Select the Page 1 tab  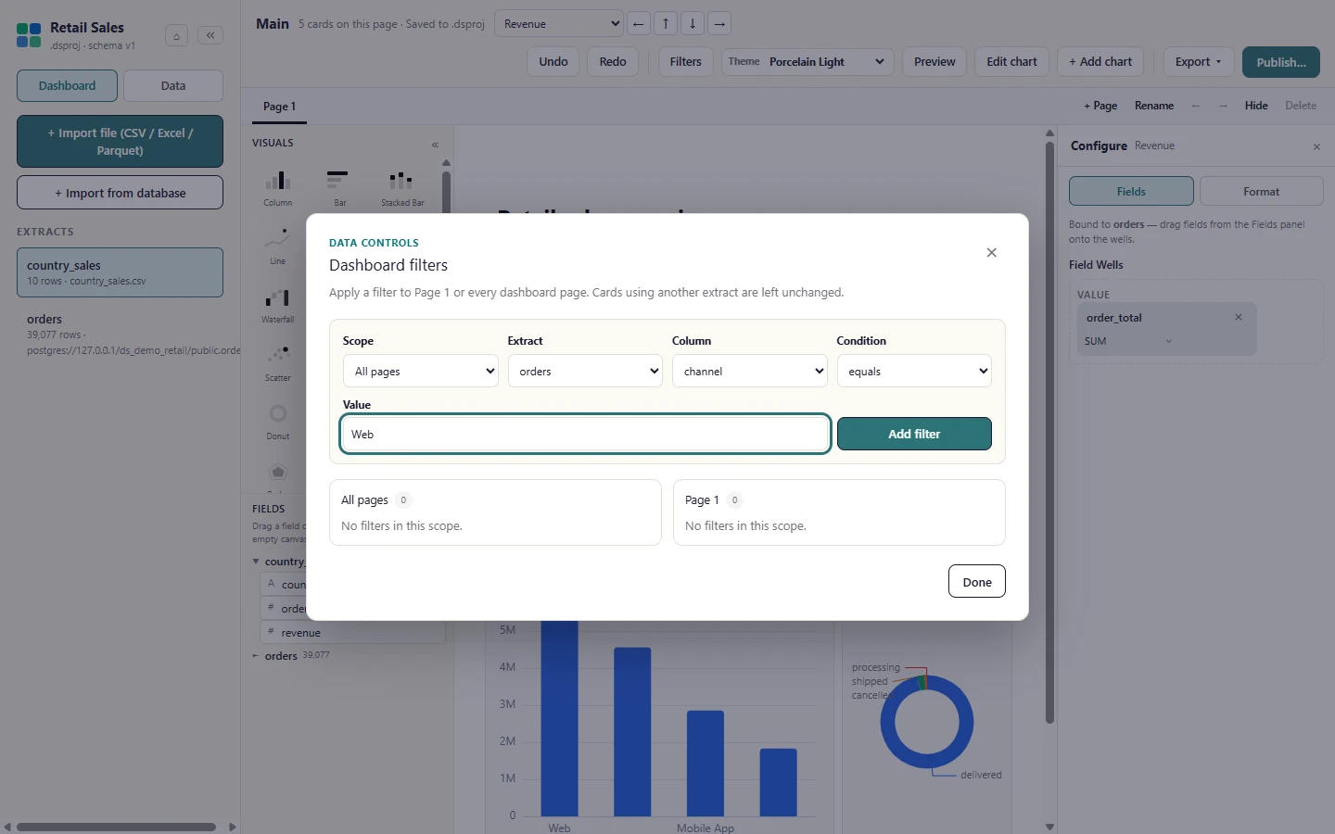coord(279,107)
